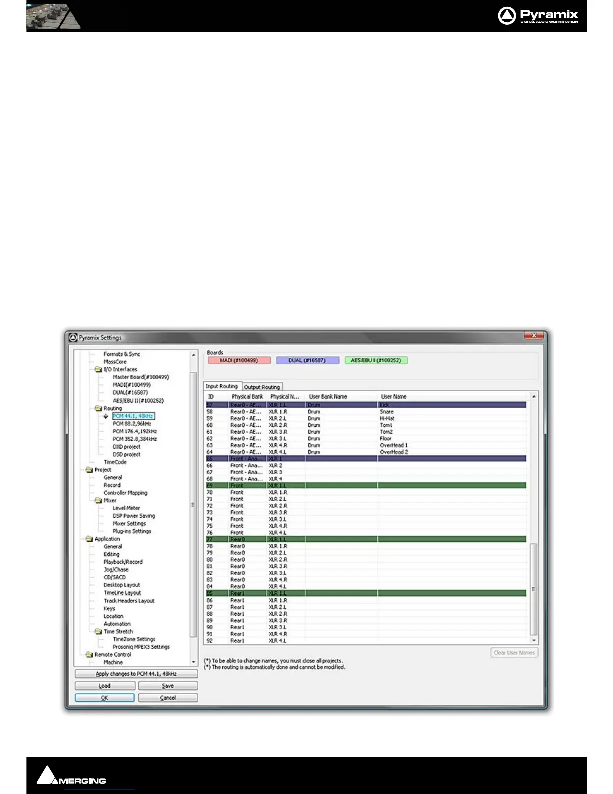
Task: Click routing list scroll-down arrow
Action: tap(534, 640)
